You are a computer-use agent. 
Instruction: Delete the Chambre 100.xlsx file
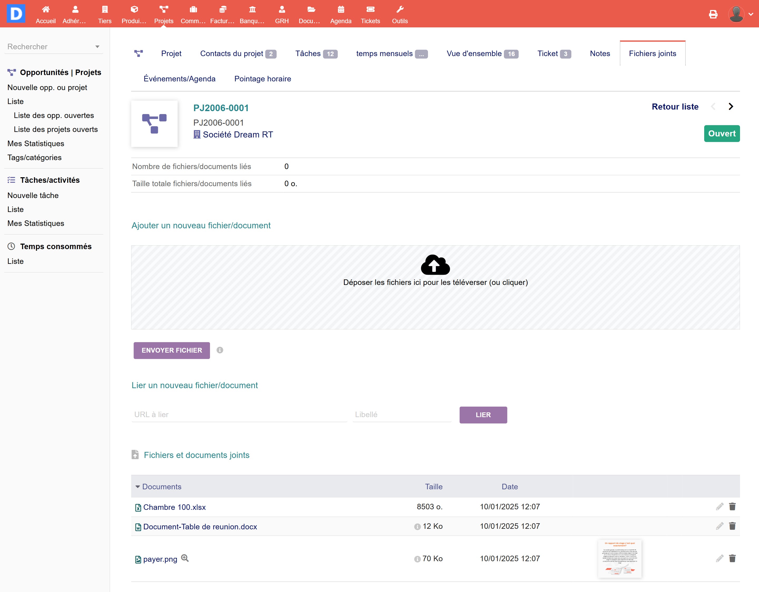point(732,507)
